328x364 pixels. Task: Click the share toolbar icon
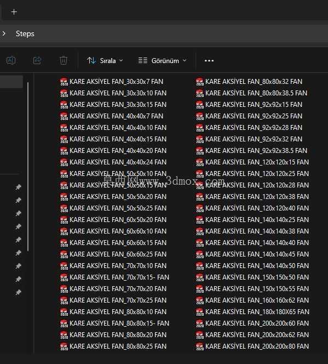tap(37, 61)
